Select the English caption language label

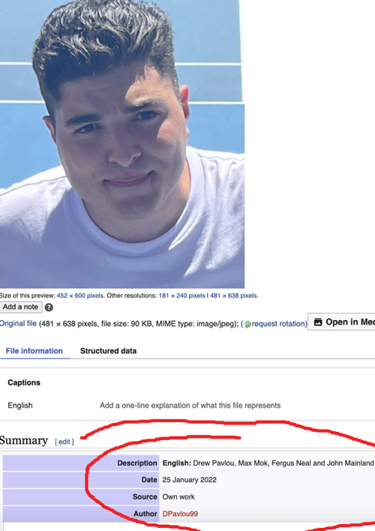point(20,406)
